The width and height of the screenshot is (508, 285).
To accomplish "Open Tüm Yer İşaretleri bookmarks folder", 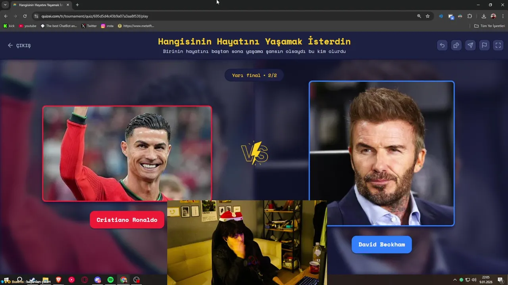I will pyautogui.click(x=489, y=26).
